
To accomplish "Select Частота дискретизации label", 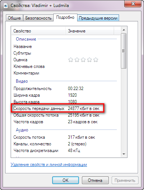I will pyautogui.click(x=36, y=151).
